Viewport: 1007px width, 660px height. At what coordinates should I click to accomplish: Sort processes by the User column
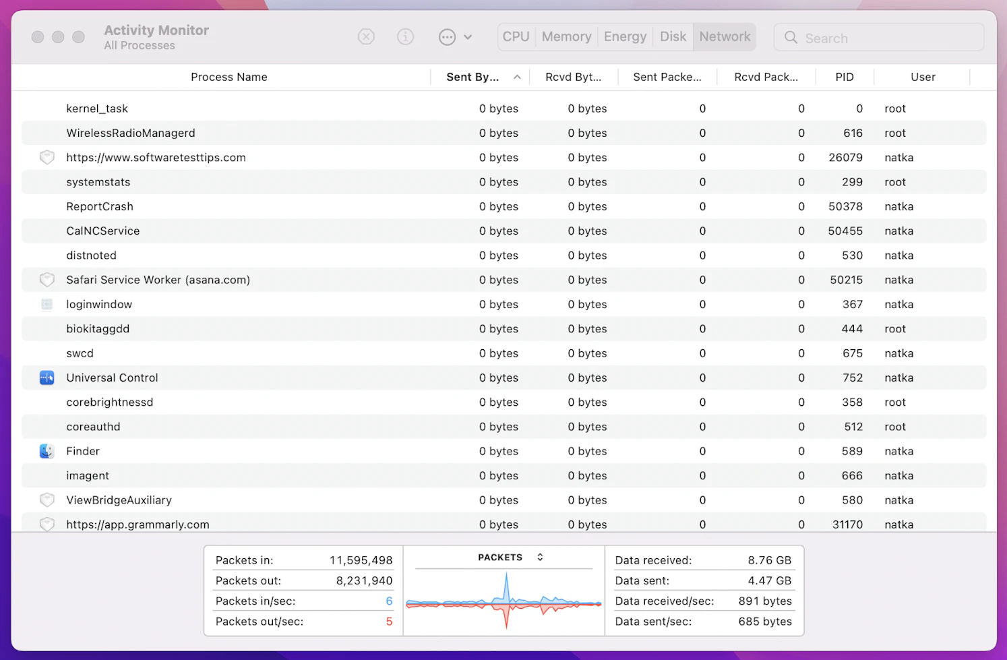[x=922, y=77]
